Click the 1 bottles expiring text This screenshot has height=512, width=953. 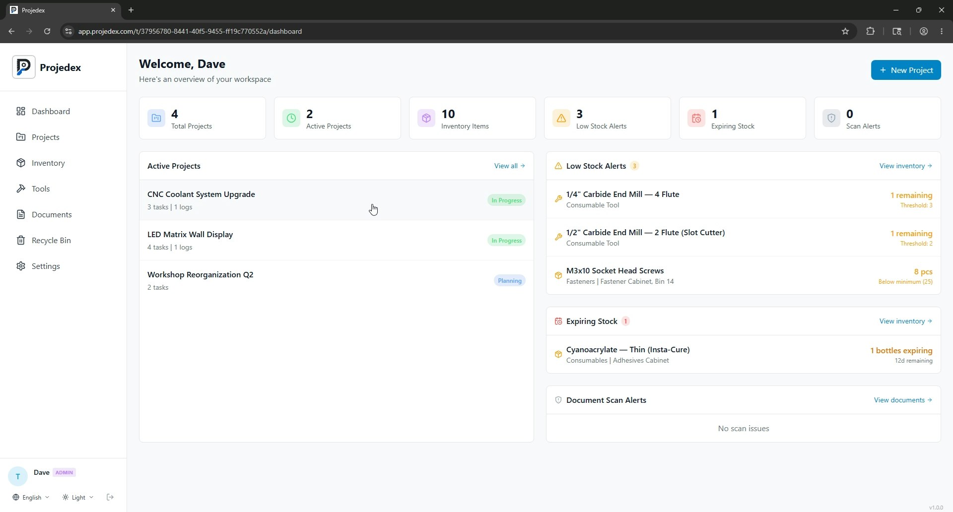tap(901, 350)
